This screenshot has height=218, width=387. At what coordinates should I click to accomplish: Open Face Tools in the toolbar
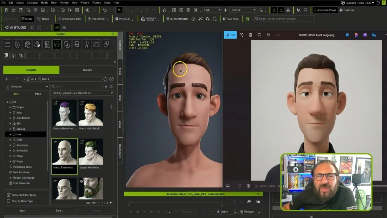[231, 19]
